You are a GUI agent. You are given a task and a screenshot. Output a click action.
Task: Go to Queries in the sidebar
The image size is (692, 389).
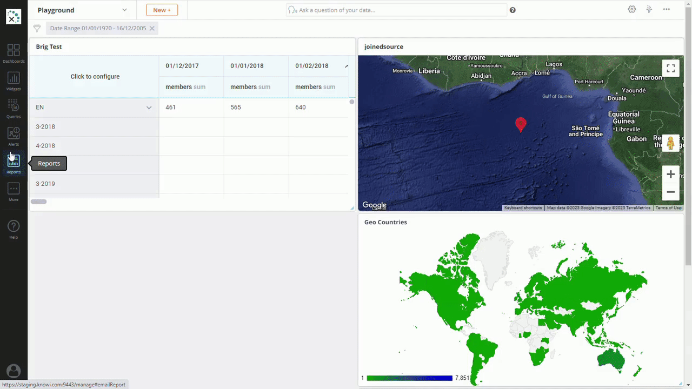tap(14, 108)
